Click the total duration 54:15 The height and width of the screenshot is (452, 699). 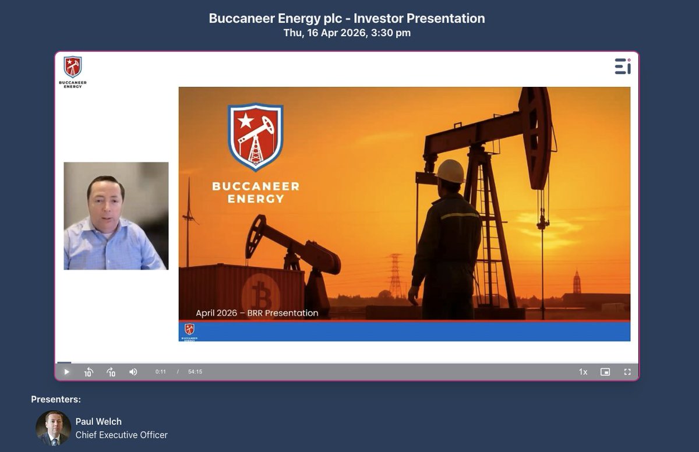tap(195, 372)
